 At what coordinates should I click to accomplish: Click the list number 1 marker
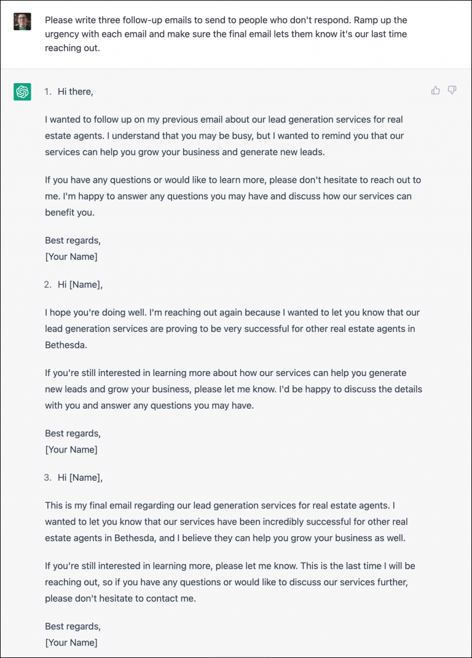click(x=48, y=92)
